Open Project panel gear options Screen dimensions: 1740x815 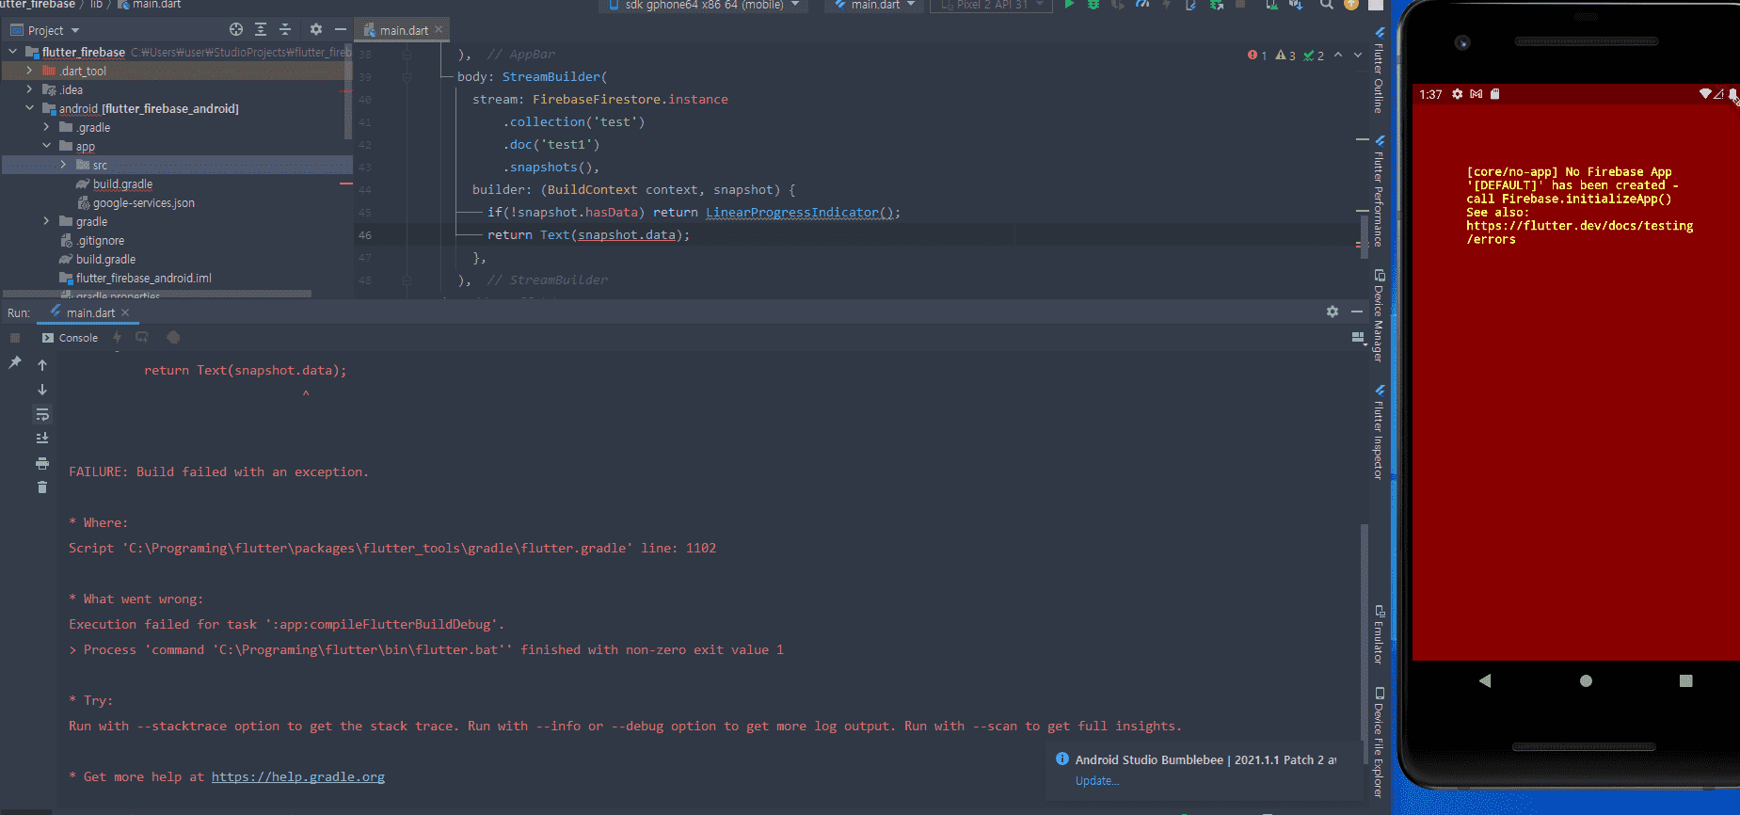[x=316, y=30]
